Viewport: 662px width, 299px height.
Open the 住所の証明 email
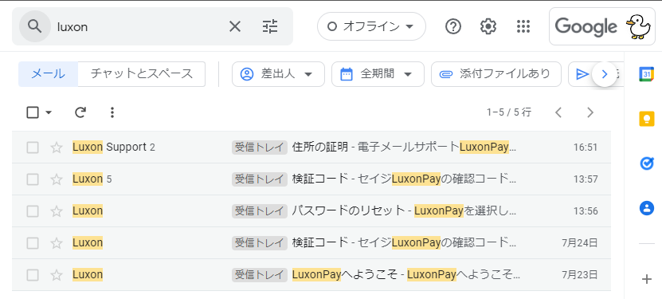click(x=311, y=148)
